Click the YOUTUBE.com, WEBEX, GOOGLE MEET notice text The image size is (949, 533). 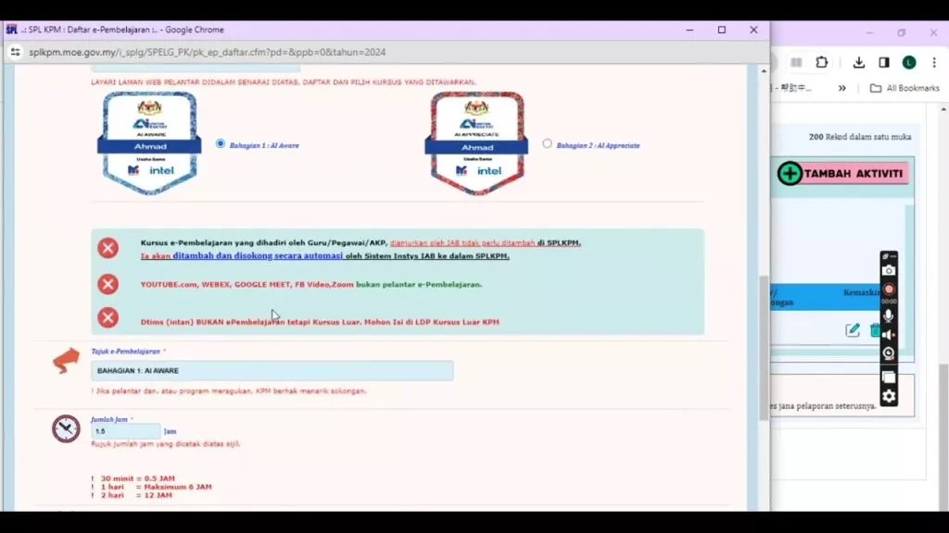311,284
